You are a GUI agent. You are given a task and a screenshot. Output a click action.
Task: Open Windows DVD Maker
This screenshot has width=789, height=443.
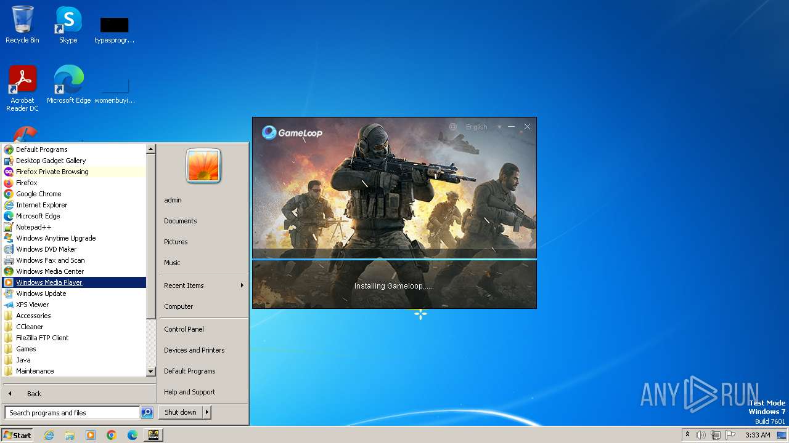pos(74,249)
